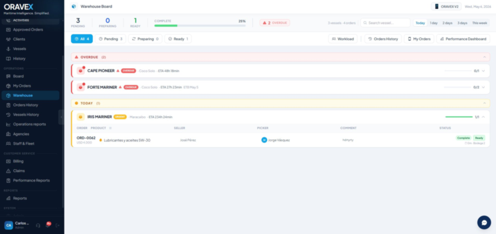Expand the Forte Mariner vessel row
This screenshot has height=234, width=496.
(483, 87)
